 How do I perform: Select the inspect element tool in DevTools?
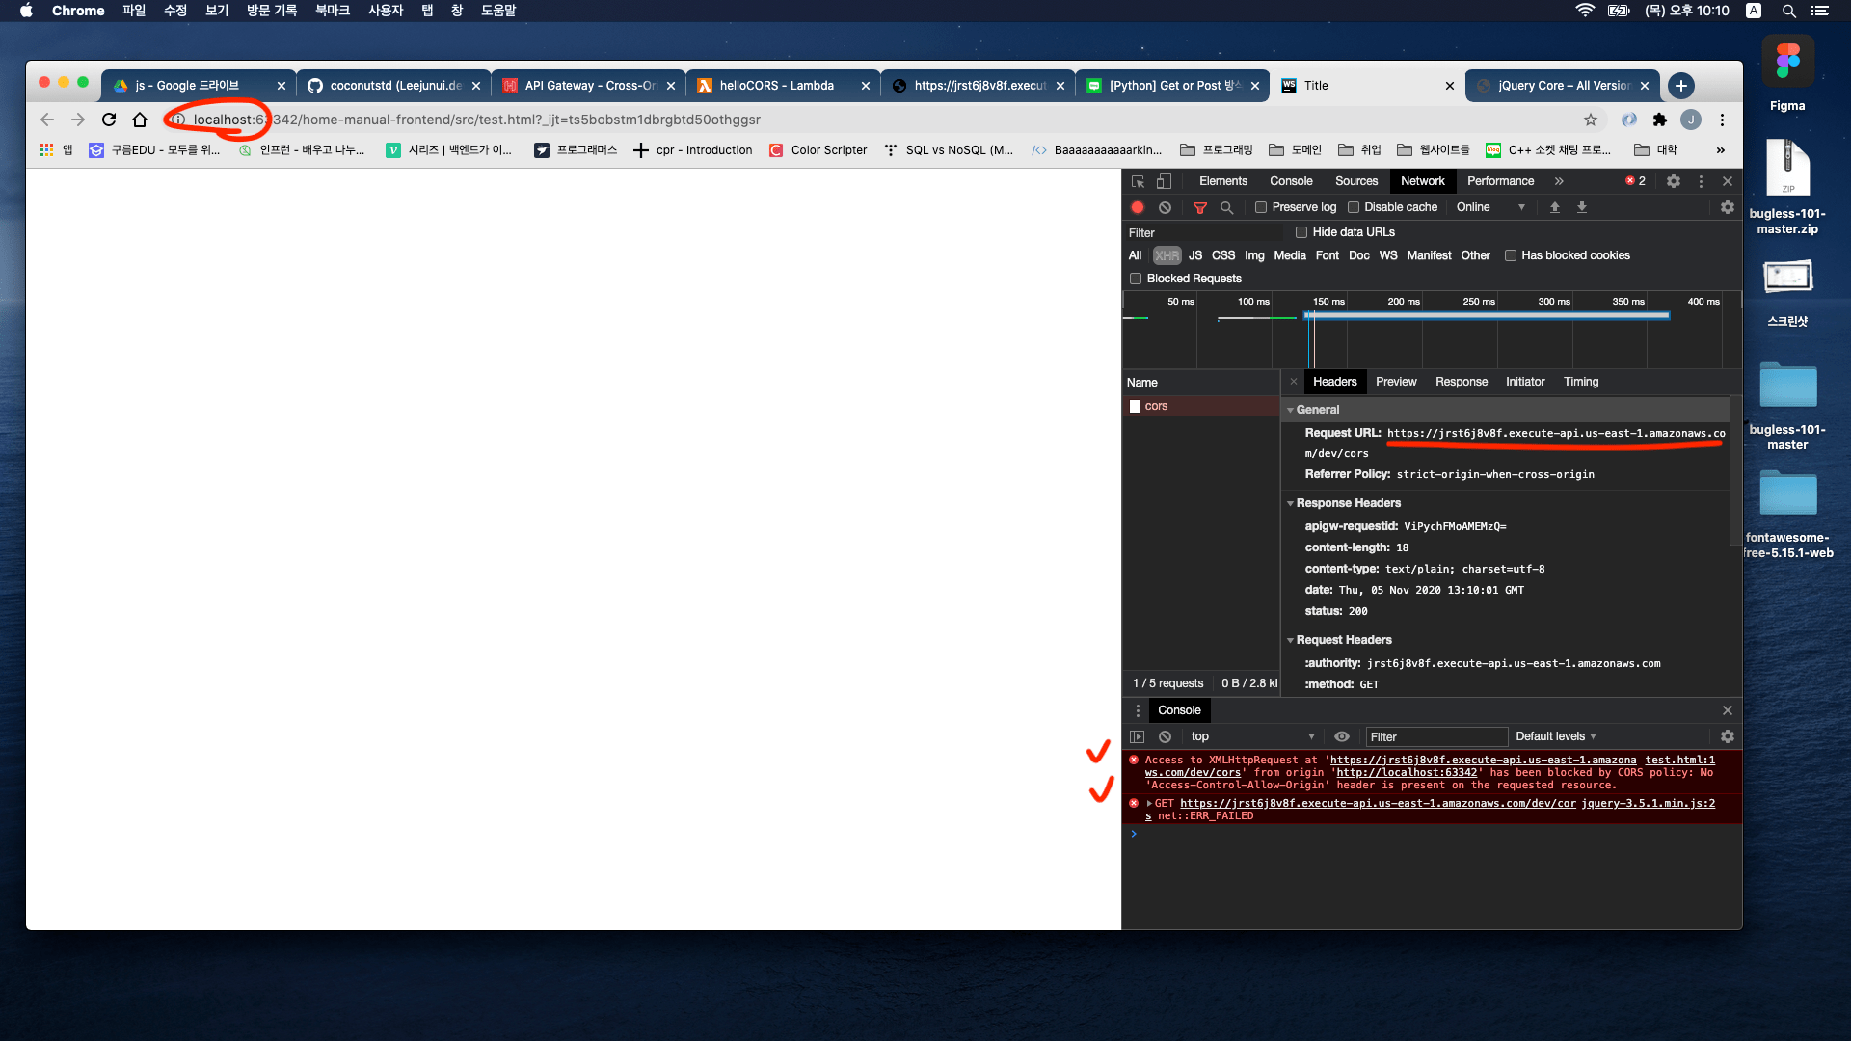(x=1138, y=181)
